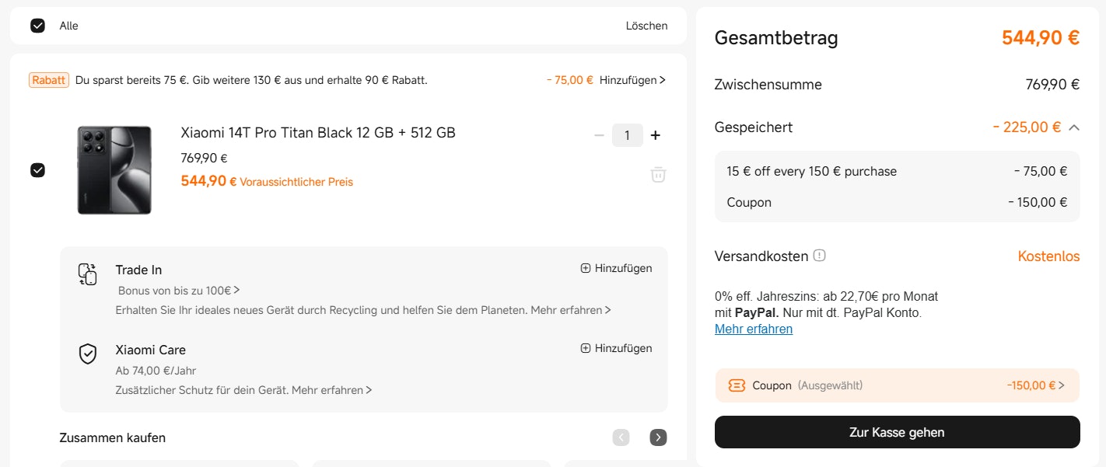Image resolution: width=1106 pixels, height=467 pixels.
Task: Click the quantity input field
Action: [627, 135]
